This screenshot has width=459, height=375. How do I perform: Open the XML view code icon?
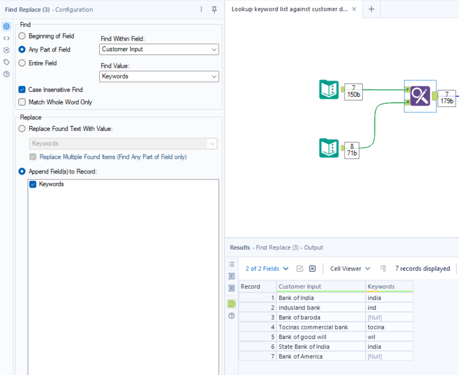coord(7,38)
